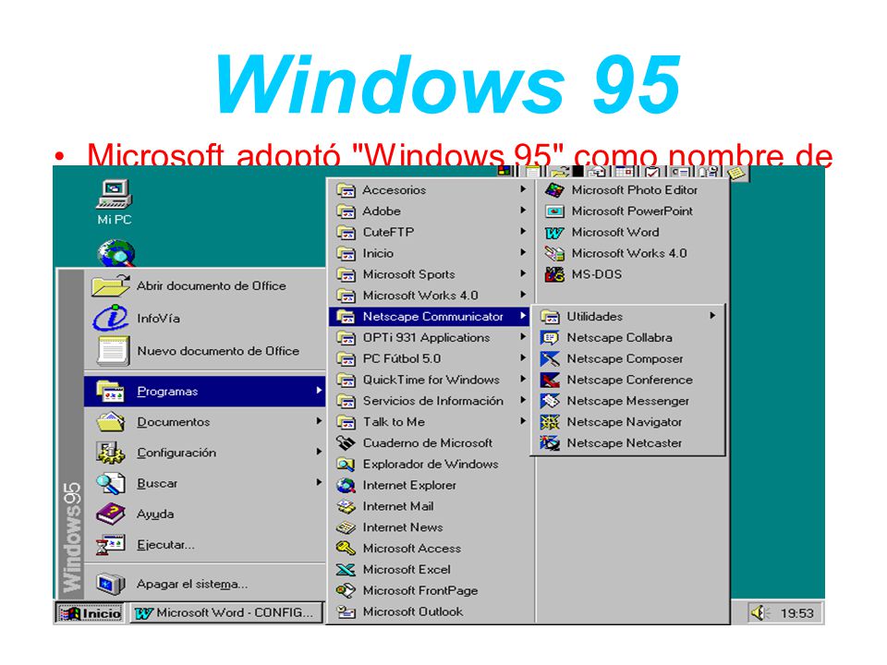Screen dimensions: 887x665
Task: Click the Microsoft Word - CONFIG taskbar button
Action: point(225,613)
